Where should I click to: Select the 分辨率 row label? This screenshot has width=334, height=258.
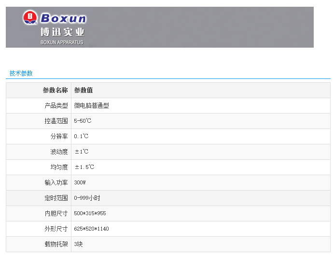(59, 136)
